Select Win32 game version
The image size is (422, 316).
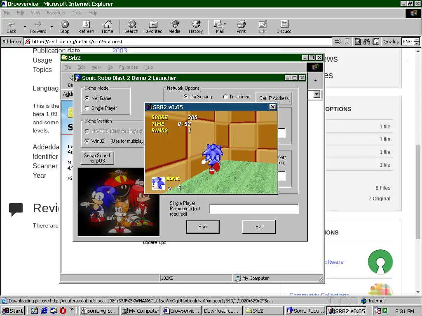point(87,141)
